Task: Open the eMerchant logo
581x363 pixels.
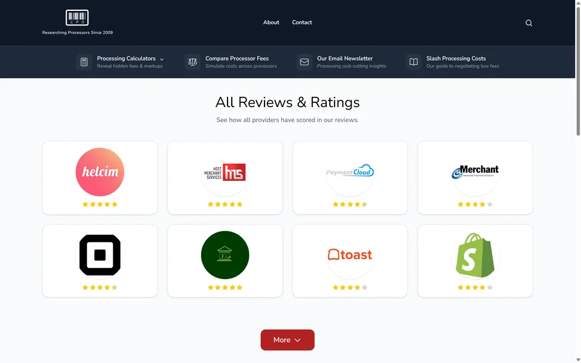Action: (x=475, y=171)
